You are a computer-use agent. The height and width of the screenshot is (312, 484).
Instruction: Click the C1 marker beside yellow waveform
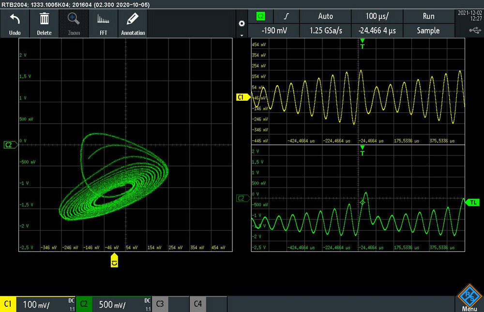(x=243, y=97)
